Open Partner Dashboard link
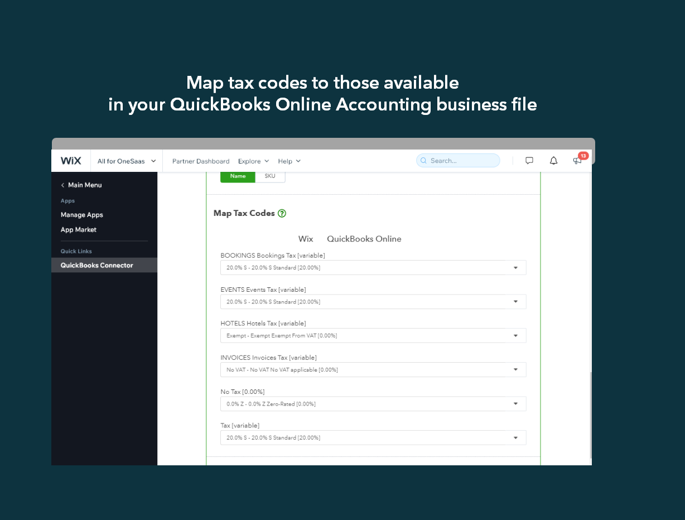Image resolution: width=685 pixels, height=520 pixels. pos(201,161)
